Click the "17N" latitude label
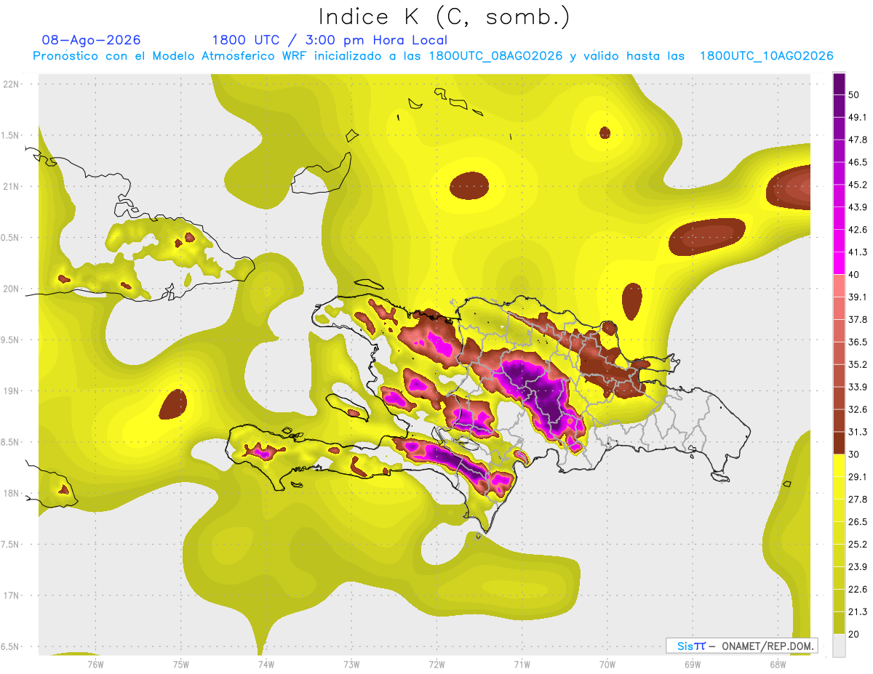The height and width of the screenshot is (674, 873). point(11,595)
